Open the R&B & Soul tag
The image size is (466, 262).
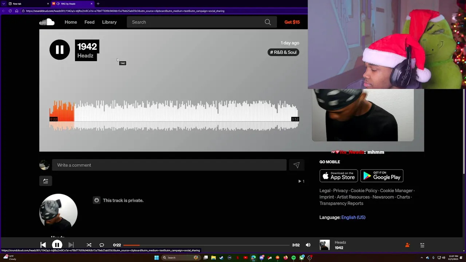click(283, 52)
